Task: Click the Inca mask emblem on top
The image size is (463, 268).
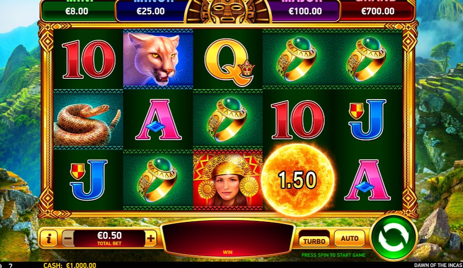Action: (228, 11)
